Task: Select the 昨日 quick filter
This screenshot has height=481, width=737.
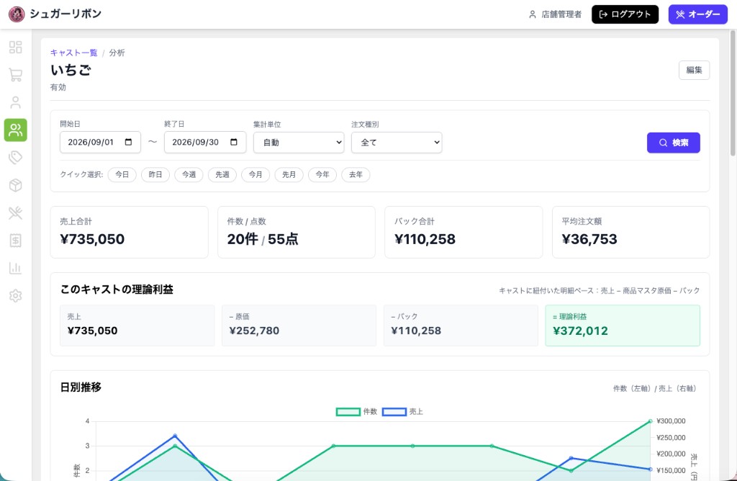Action: [155, 174]
